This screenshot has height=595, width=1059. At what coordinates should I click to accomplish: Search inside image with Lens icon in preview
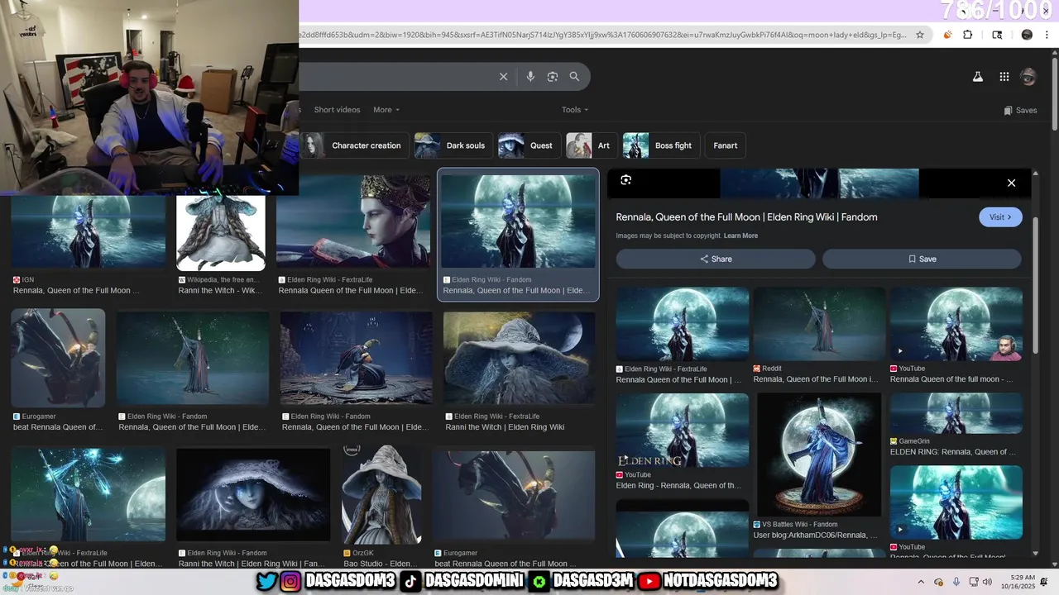pos(626,180)
